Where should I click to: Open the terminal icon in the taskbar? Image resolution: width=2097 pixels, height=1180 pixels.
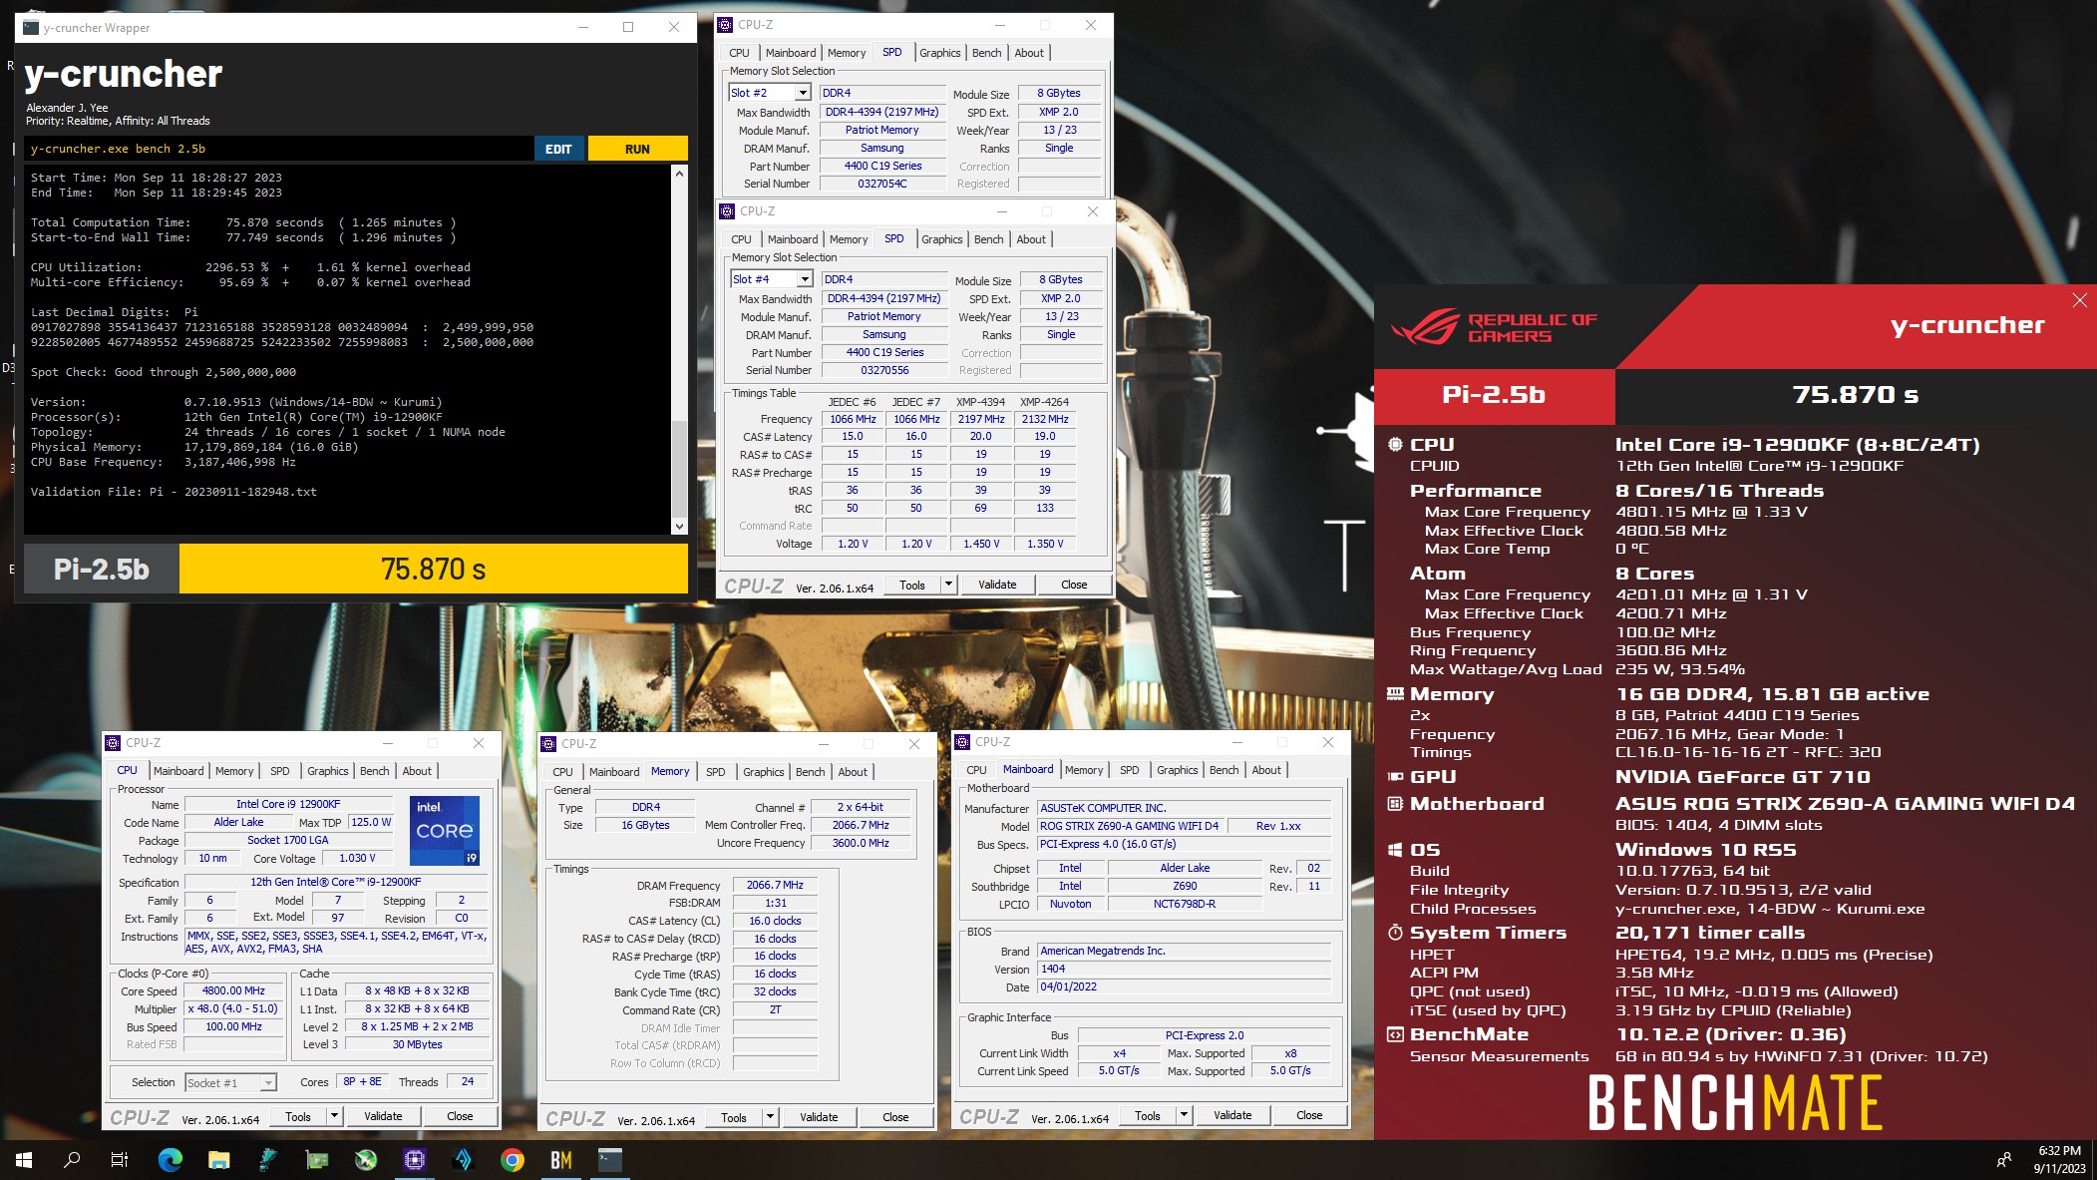(x=610, y=1160)
